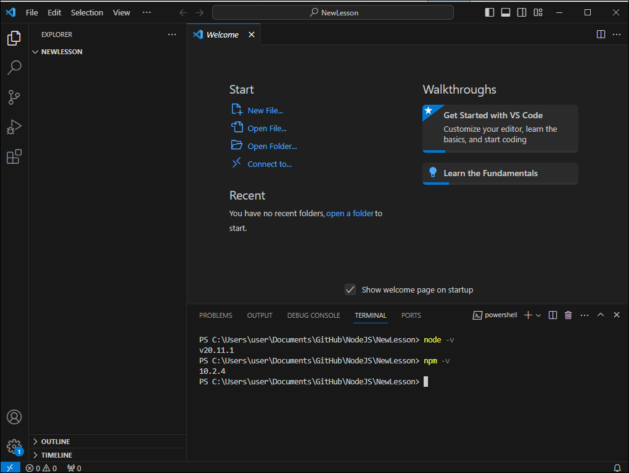This screenshot has width=629, height=473.
Task: Click the VS Code logo in the title bar
Action: click(x=11, y=12)
